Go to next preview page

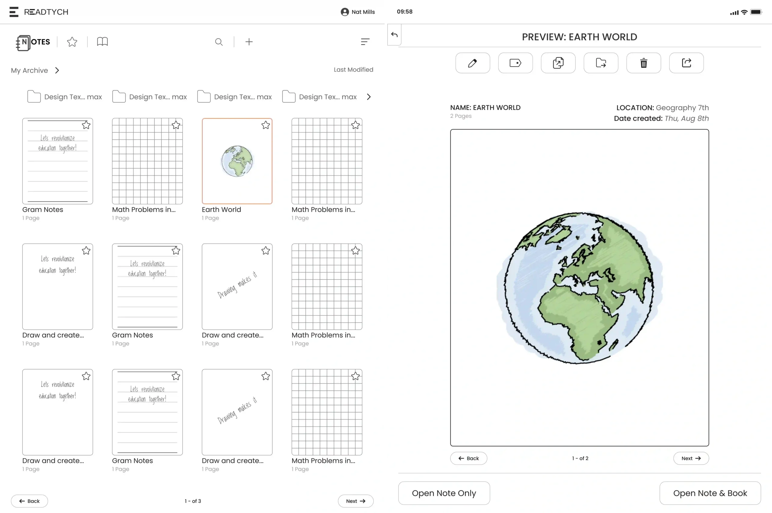(x=691, y=458)
